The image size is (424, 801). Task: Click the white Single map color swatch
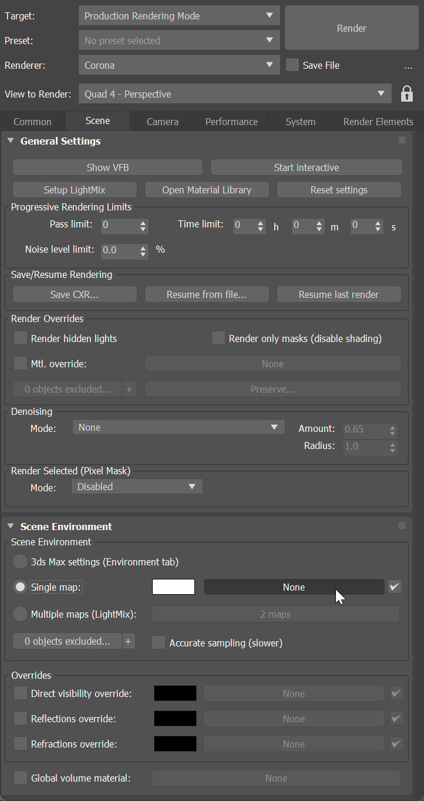[173, 586]
